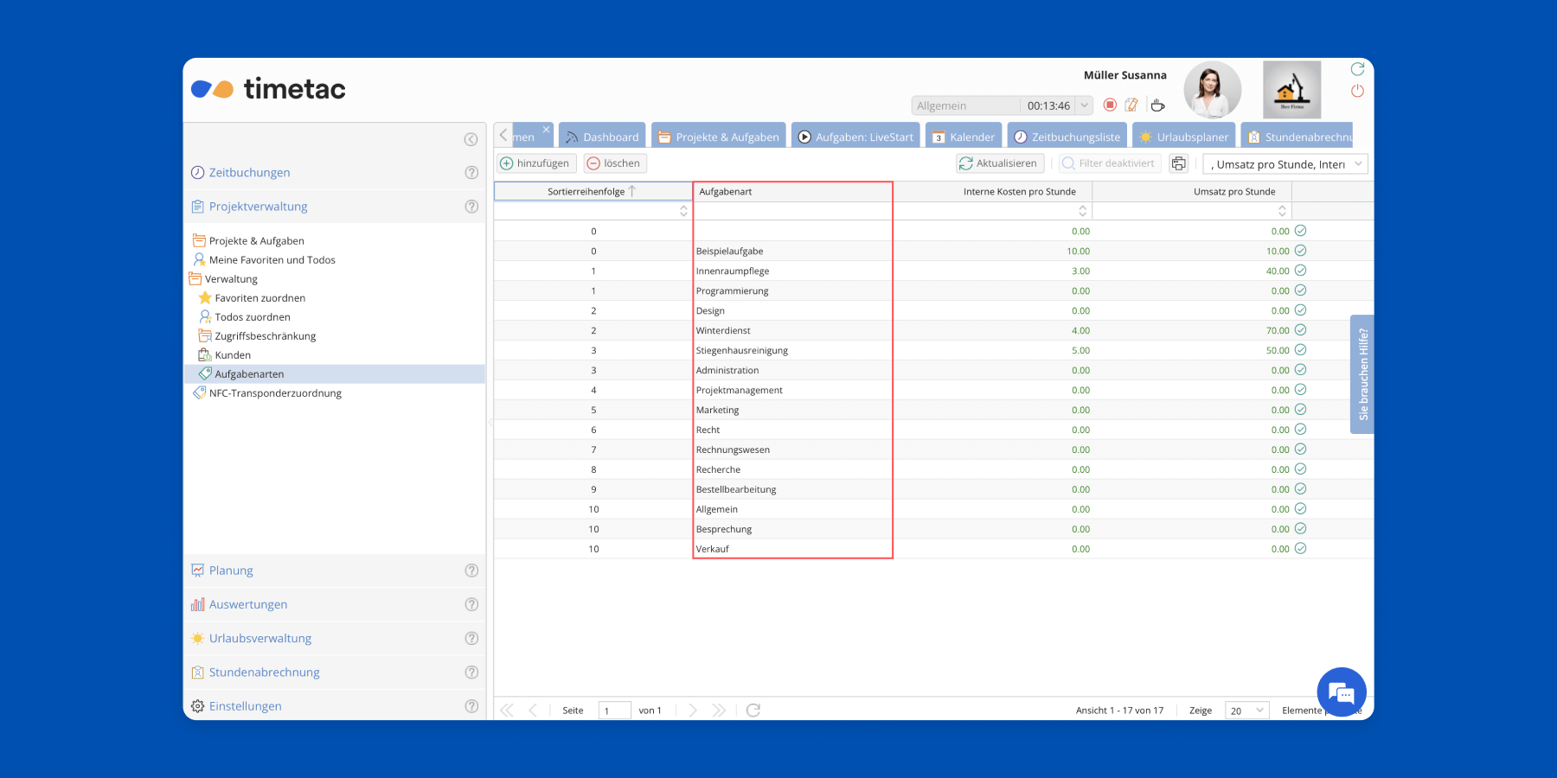This screenshot has width=1557, height=778.
Task: Toggle the active checkmark for Innenraumpflege
Action: [1300, 271]
